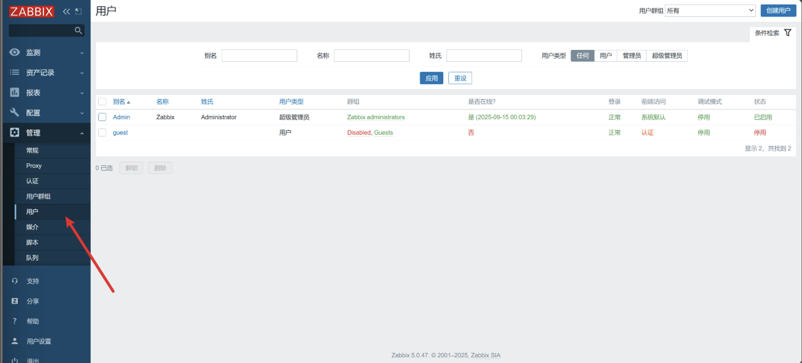Click the 创建用户 button
The width and height of the screenshot is (802, 363).
click(x=778, y=11)
